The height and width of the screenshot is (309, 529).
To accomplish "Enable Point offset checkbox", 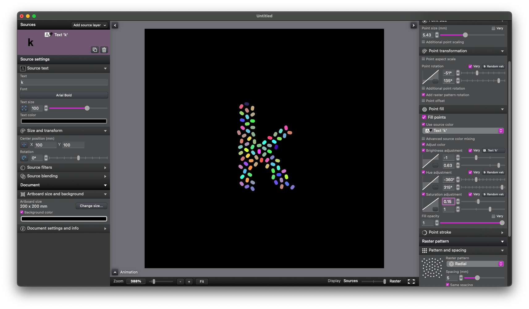I will point(423,100).
